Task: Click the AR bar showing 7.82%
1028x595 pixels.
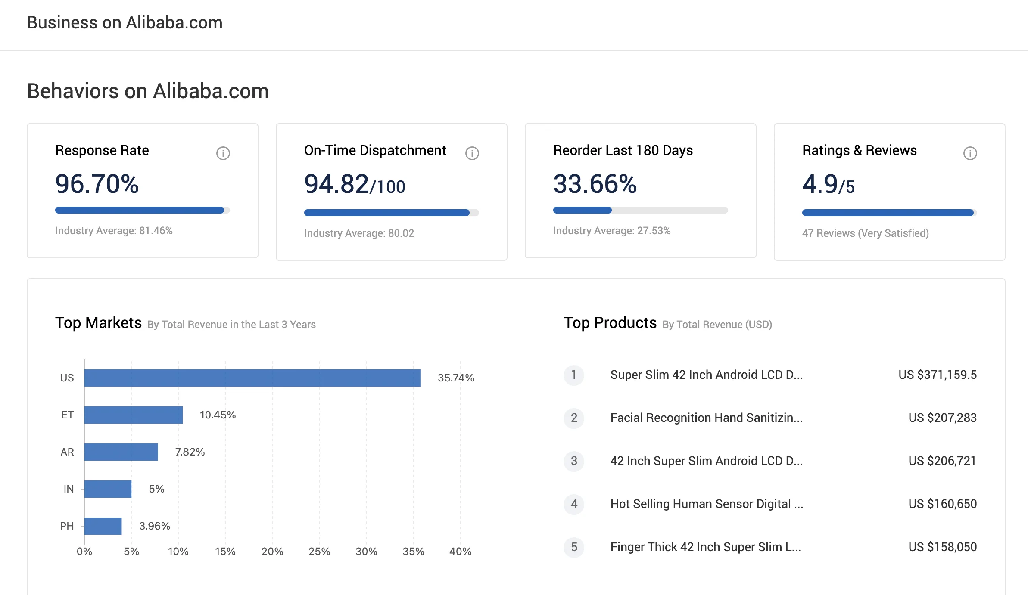Action: 121,452
